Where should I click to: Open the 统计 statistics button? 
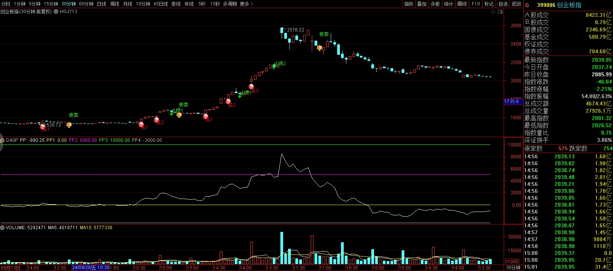[448, 4]
